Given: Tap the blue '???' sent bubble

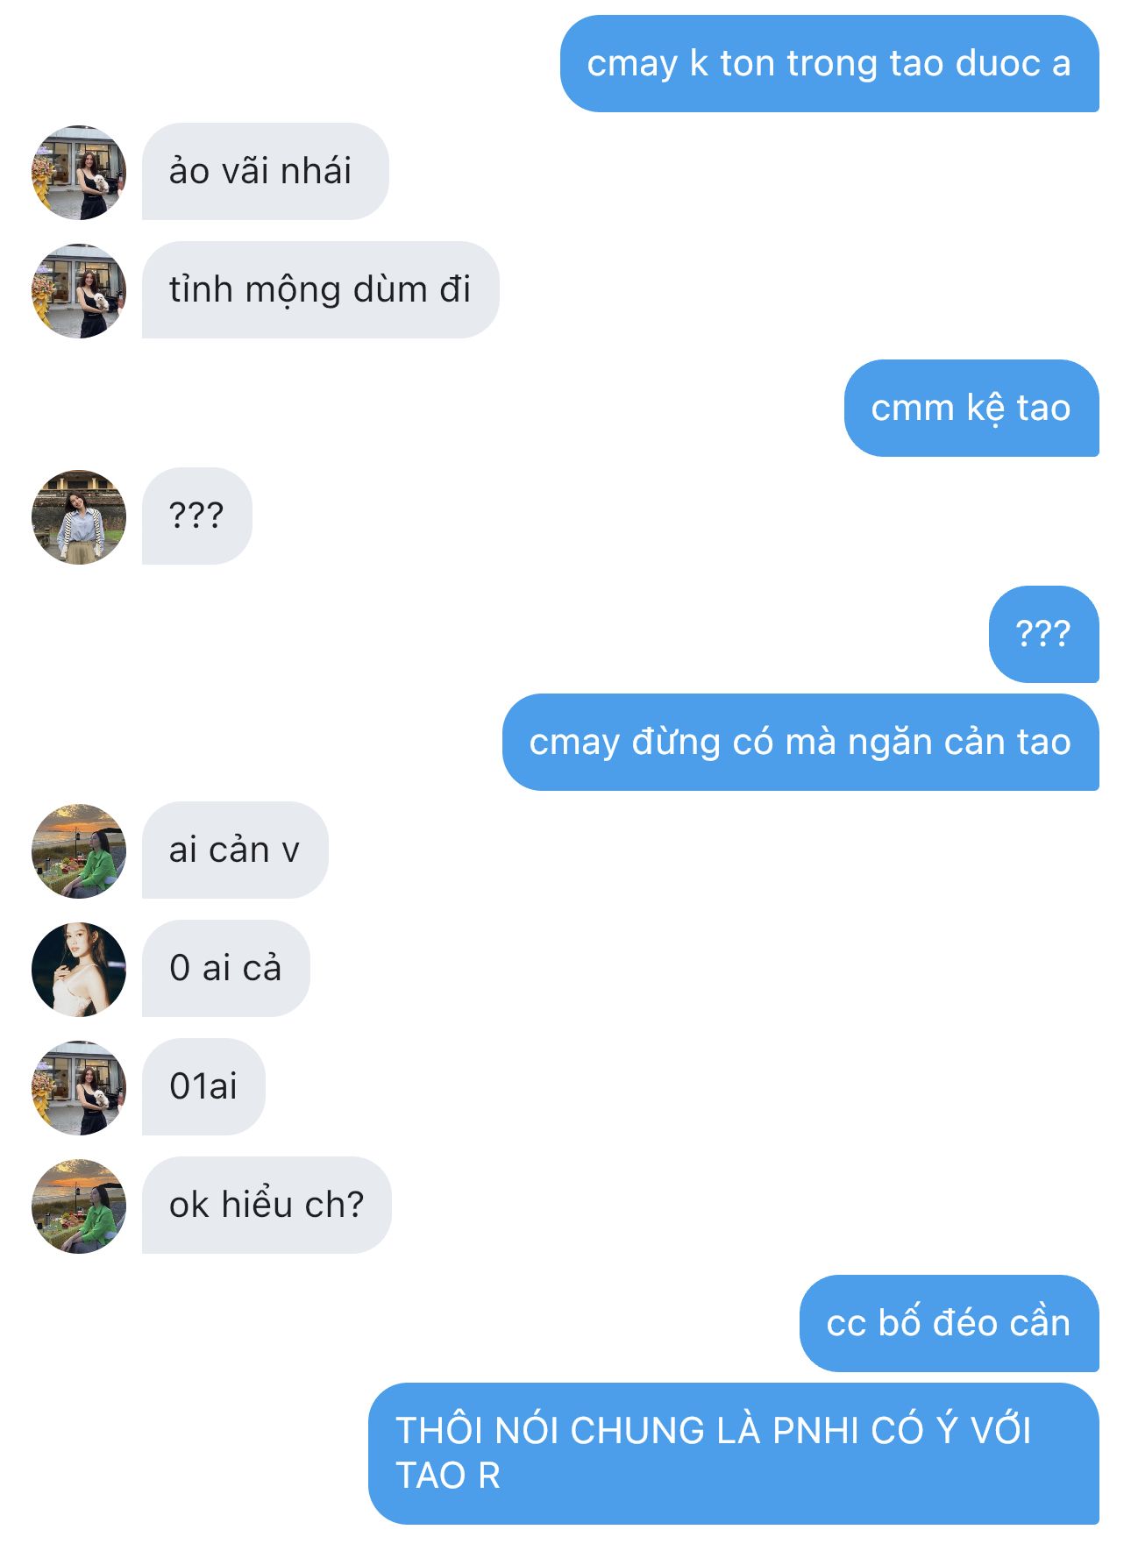Looking at the screenshot, I should [x=1043, y=634].
